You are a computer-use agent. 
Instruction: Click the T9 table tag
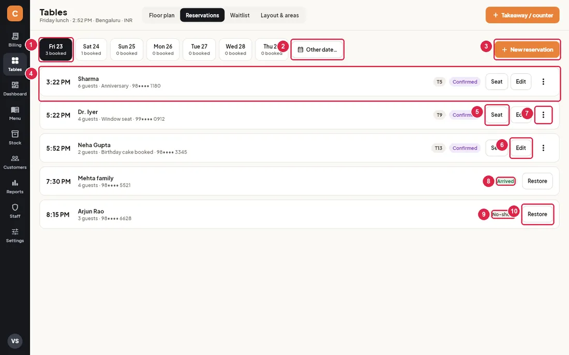(439, 115)
